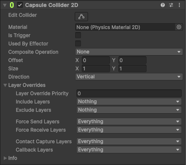
Task: Open the three-dot component context menu
Action: (x=179, y=5)
